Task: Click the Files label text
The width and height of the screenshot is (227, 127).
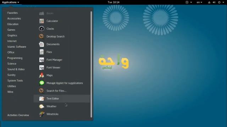Action: pos(49,52)
